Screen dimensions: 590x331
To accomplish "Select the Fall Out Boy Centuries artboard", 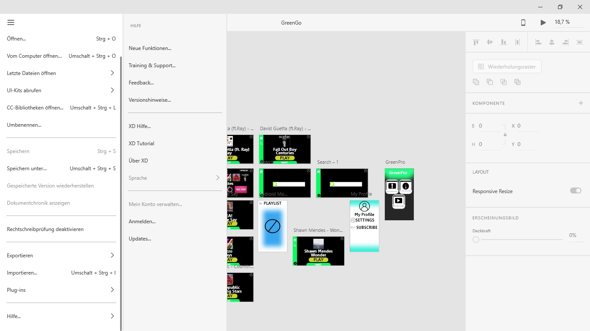I will (x=285, y=149).
